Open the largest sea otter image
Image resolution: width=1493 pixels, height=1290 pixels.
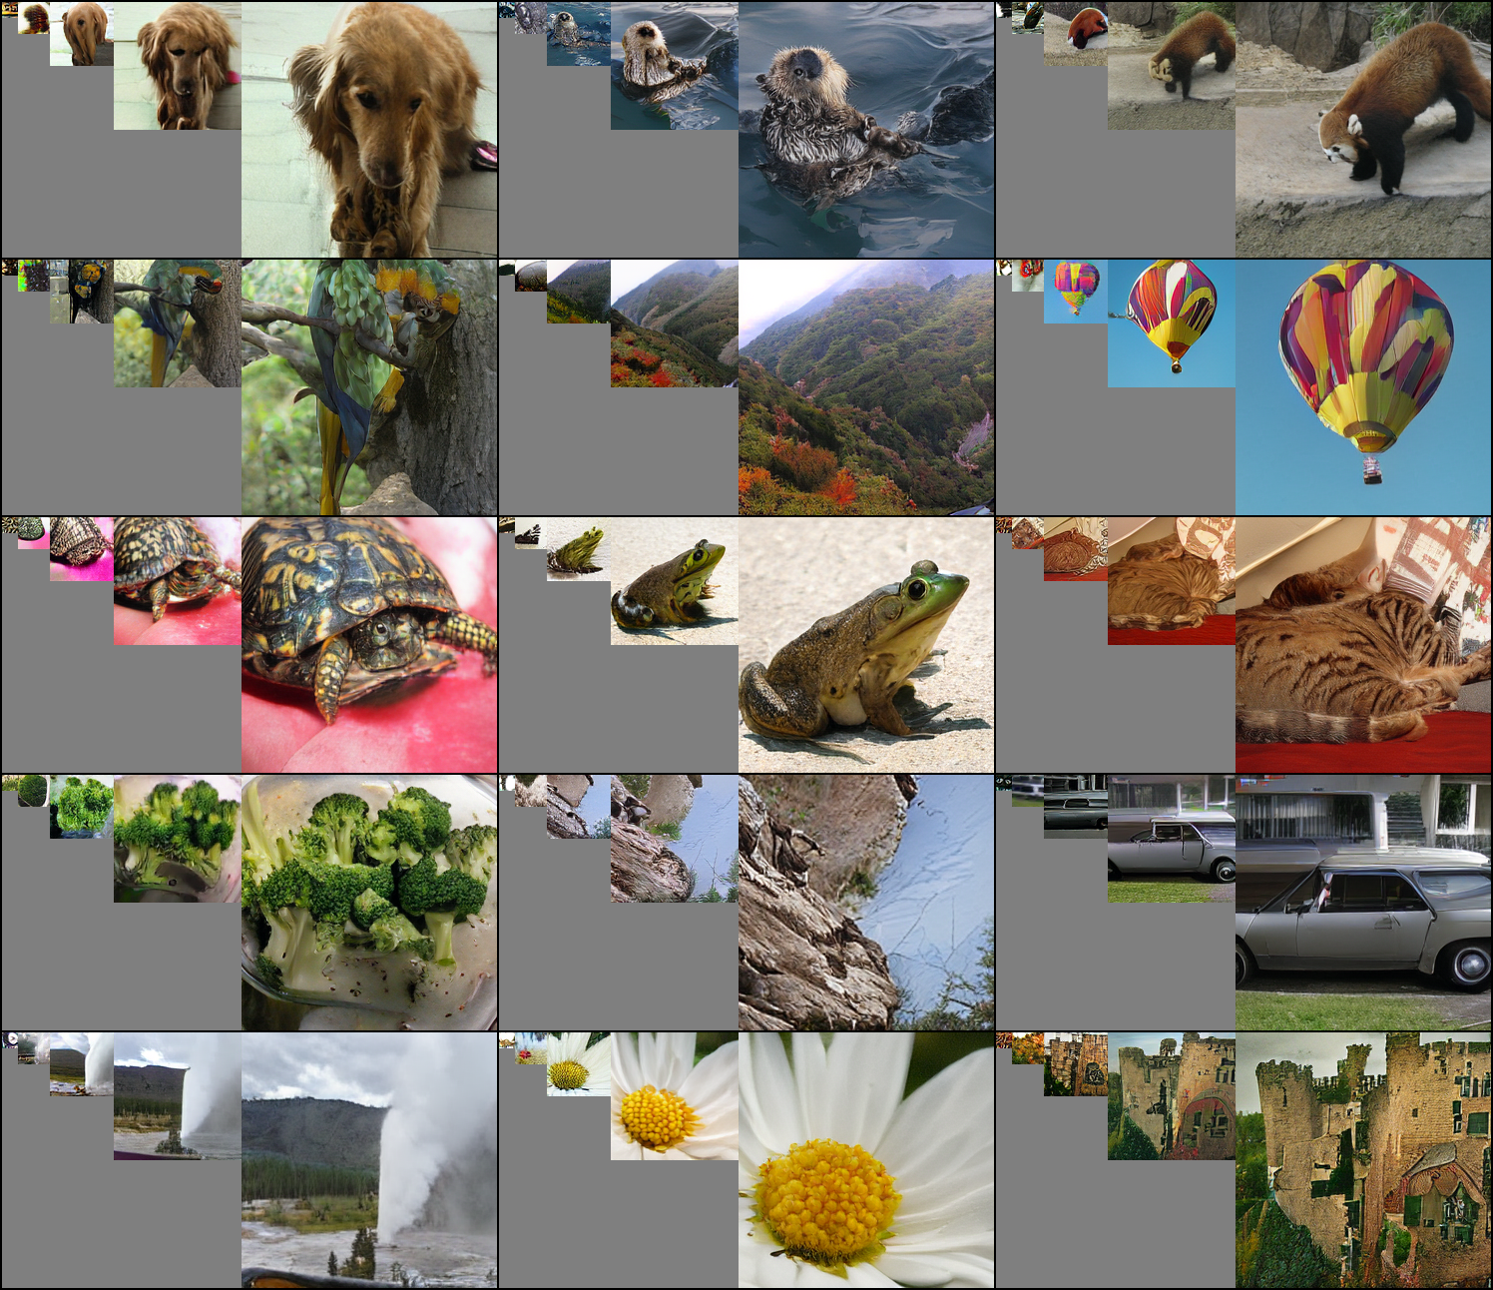pyautogui.click(x=866, y=130)
